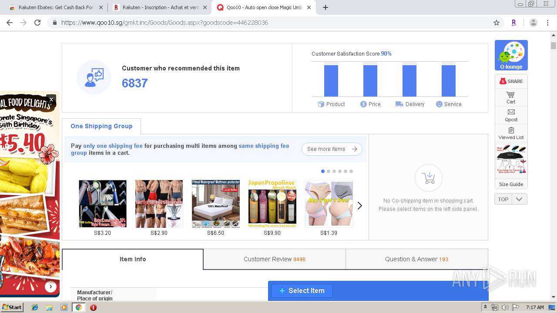Screen dimensions: 557x313
Task: Click the Delivery truck icon
Action: (x=399, y=104)
